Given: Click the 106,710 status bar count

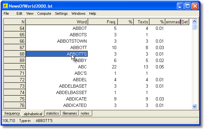Looking at the screenshot, I should click(9, 121).
